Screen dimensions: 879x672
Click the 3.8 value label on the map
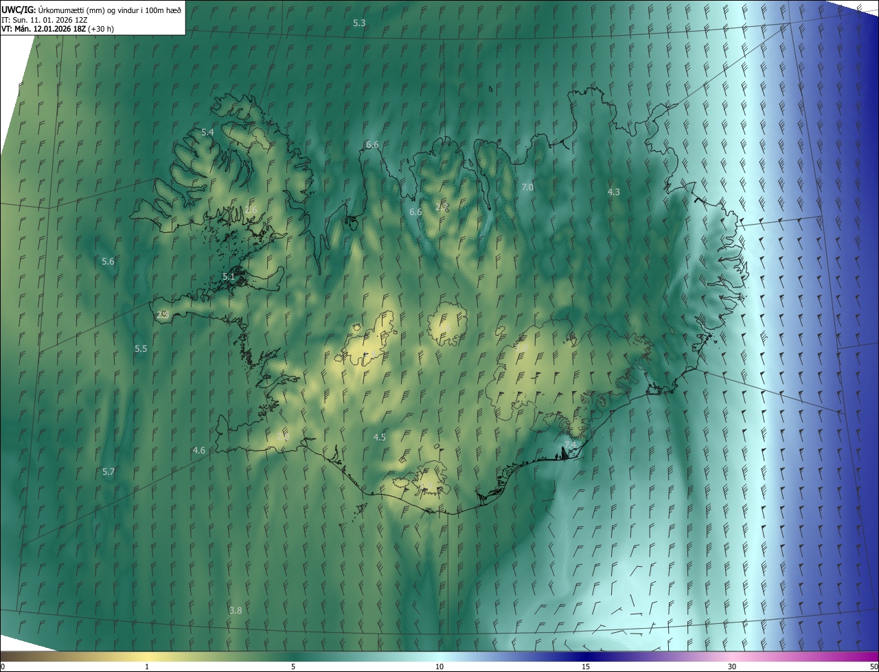click(x=236, y=610)
